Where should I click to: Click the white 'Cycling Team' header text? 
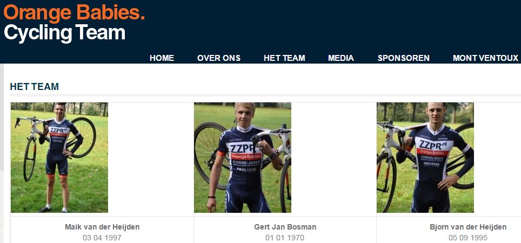(x=64, y=33)
